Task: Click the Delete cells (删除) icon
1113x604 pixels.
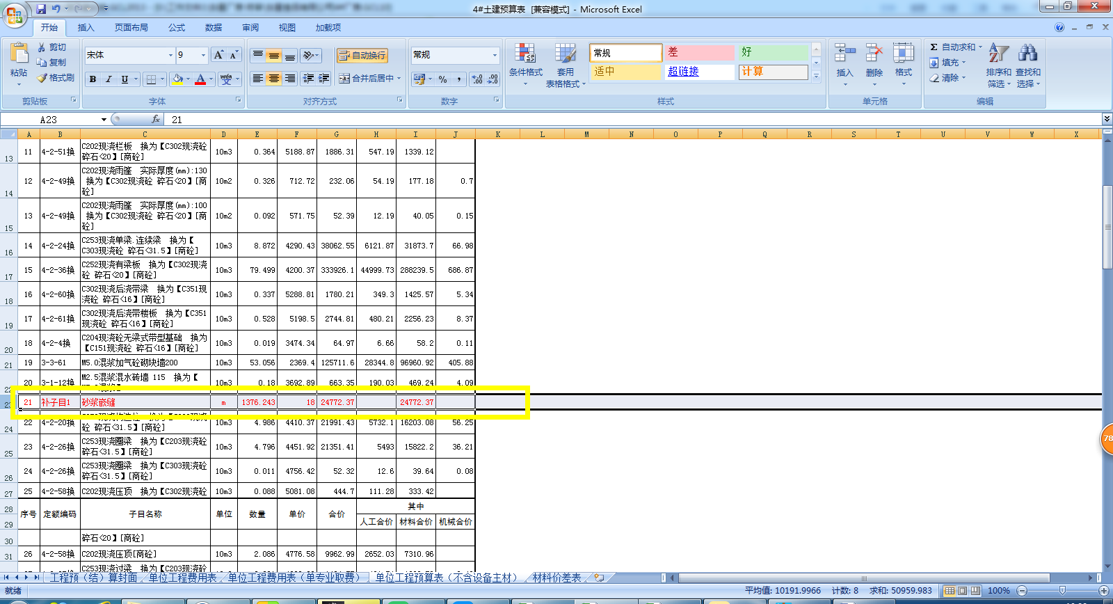Action: 874,54
